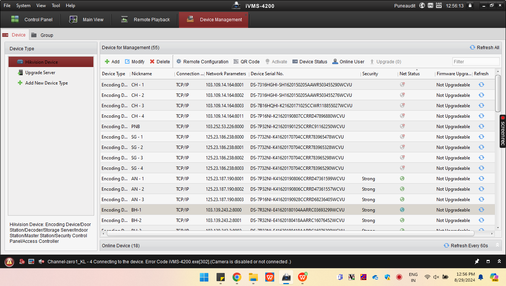Viewport: 506px width, 286px height.
Task: Sort by Nickname column header
Action: coord(142,74)
